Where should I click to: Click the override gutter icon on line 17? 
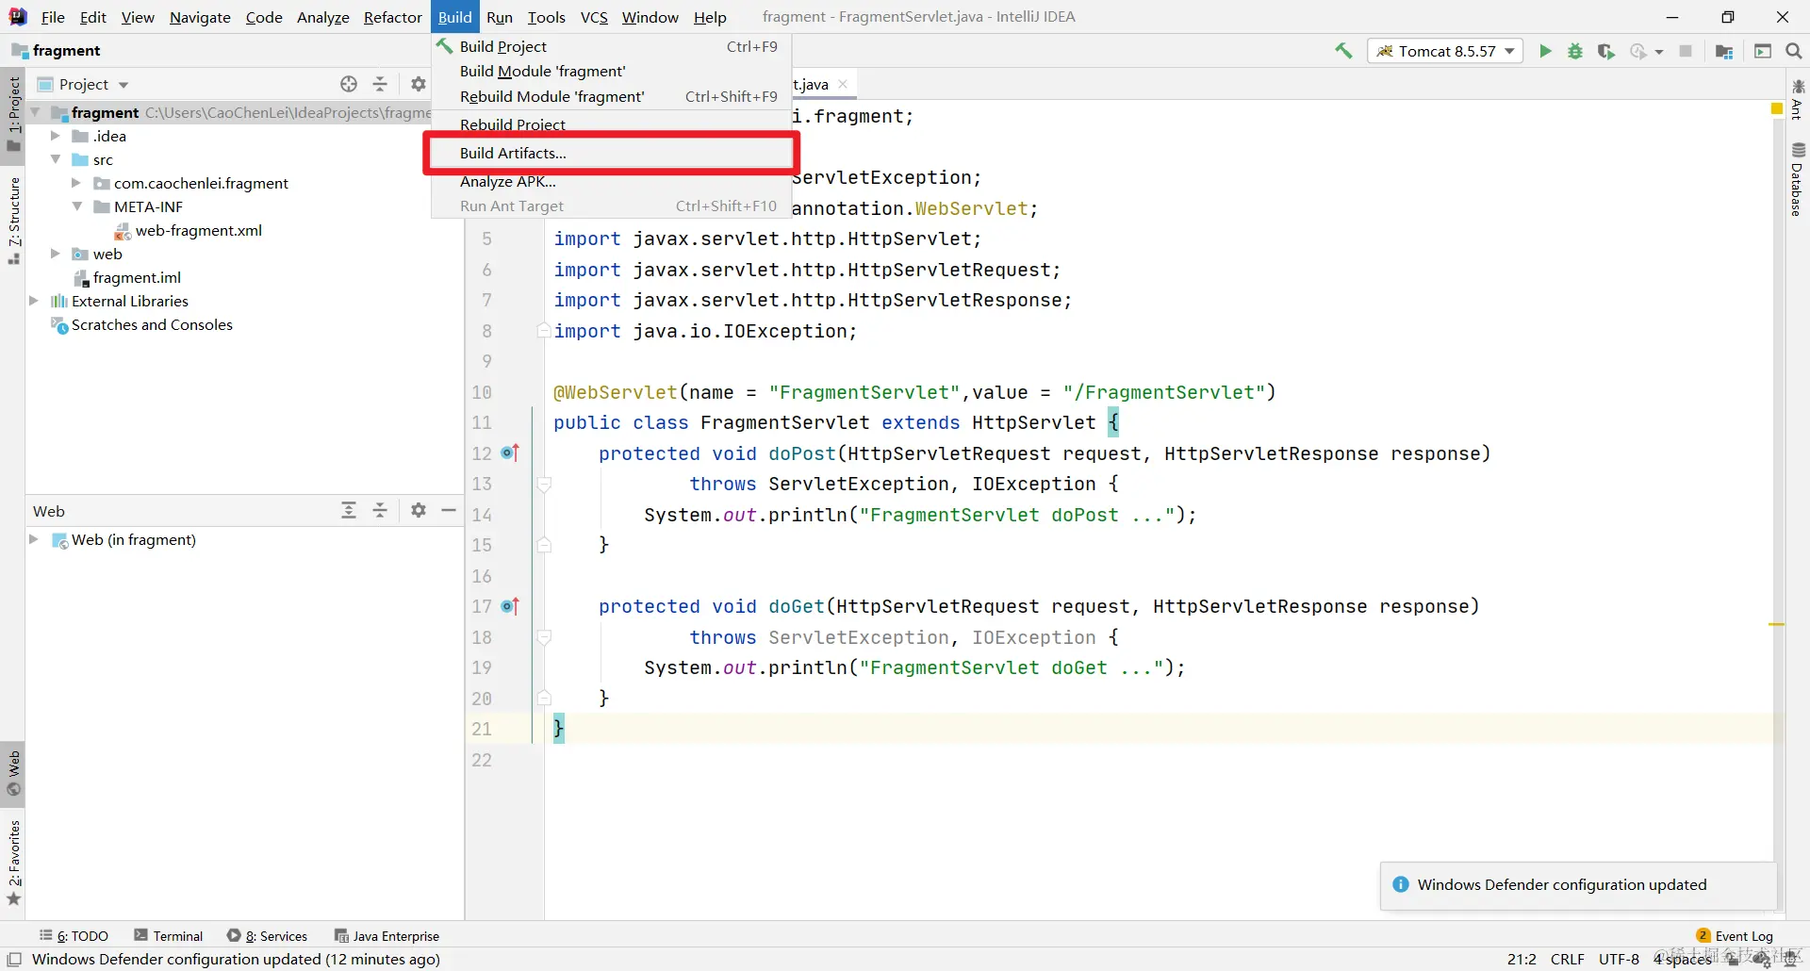point(510,606)
